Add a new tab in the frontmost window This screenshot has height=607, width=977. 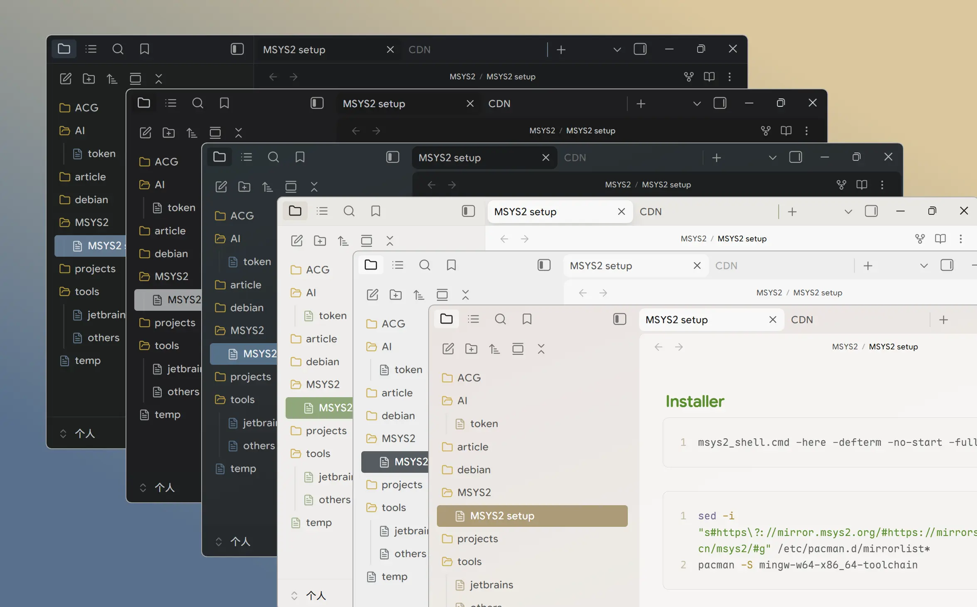click(943, 319)
